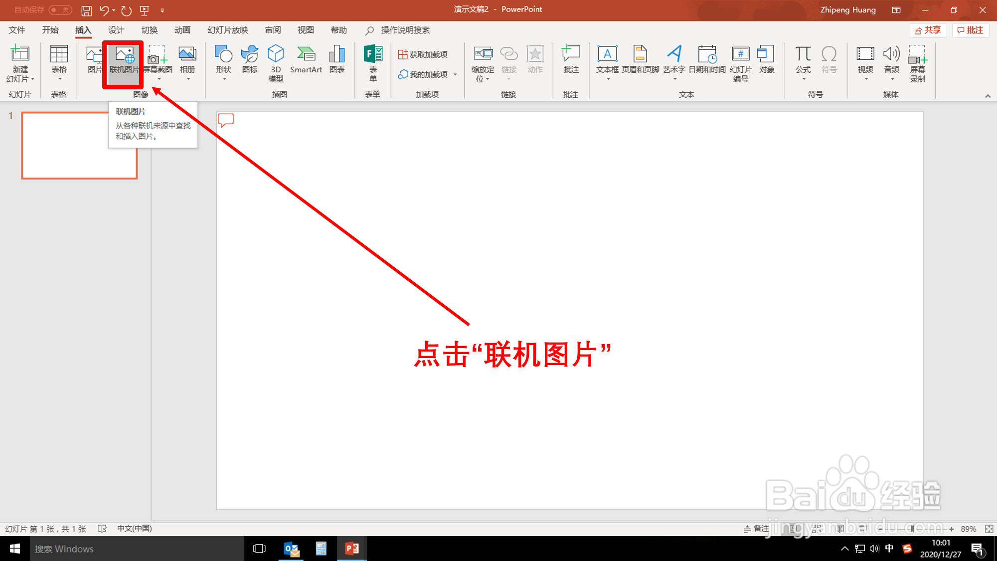The height and width of the screenshot is (561, 997).
Task: Click 获取加载项 get add-ins
Action: coord(423,54)
